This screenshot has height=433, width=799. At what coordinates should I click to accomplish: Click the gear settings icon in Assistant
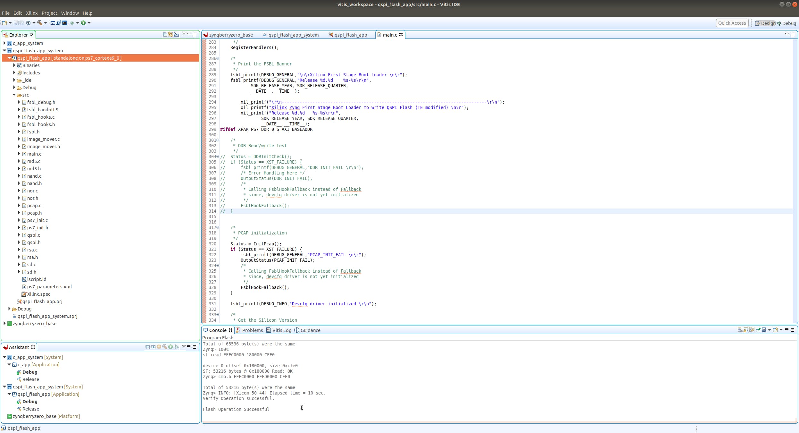(159, 347)
